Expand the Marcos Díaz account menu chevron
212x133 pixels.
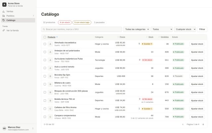(x=33, y=128)
